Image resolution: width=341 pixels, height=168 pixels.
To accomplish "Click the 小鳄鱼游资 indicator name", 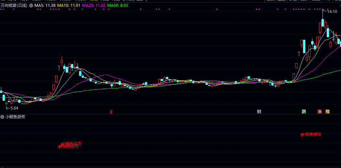I will click(15, 117).
